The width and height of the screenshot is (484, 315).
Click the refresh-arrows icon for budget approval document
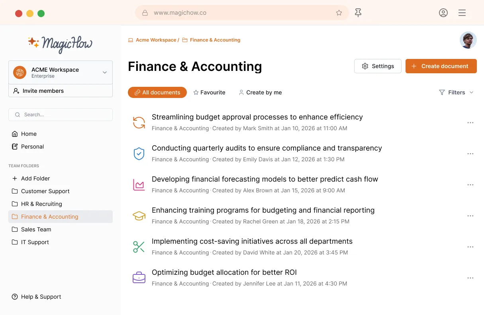pyautogui.click(x=139, y=122)
